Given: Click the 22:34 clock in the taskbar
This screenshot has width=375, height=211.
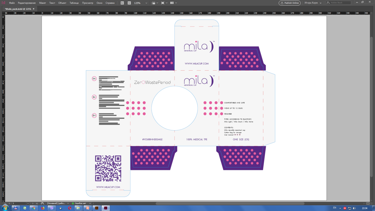Looking at the screenshot, I should [x=365, y=208].
